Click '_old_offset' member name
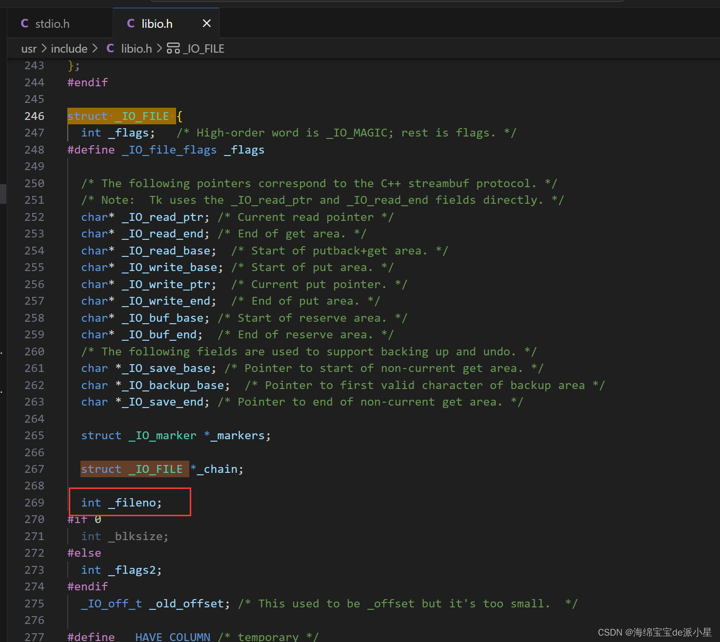The width and height of the screenshot is (720, 642). tap(186, 603)
